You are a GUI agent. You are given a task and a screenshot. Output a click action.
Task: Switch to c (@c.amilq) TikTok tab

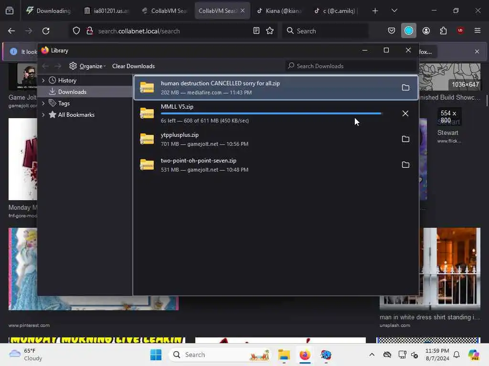337,11
